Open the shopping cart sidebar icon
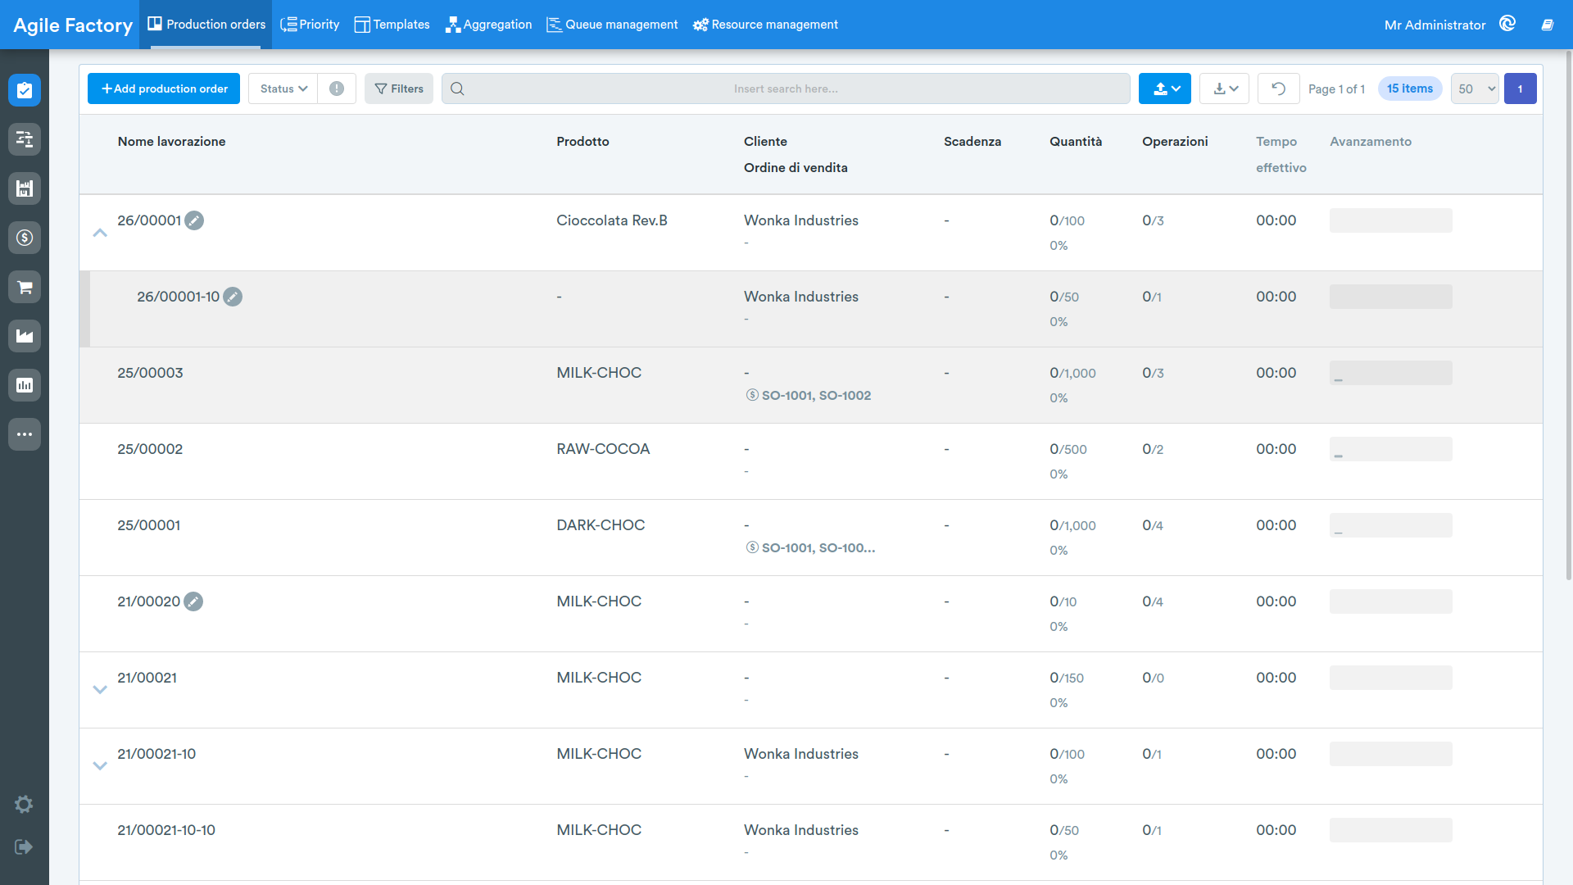This screenshot has width=1573, height=885. 25,287
